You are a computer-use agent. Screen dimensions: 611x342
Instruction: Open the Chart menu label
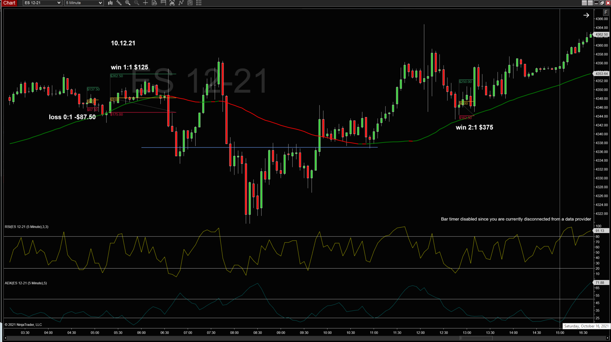point(9,3)
